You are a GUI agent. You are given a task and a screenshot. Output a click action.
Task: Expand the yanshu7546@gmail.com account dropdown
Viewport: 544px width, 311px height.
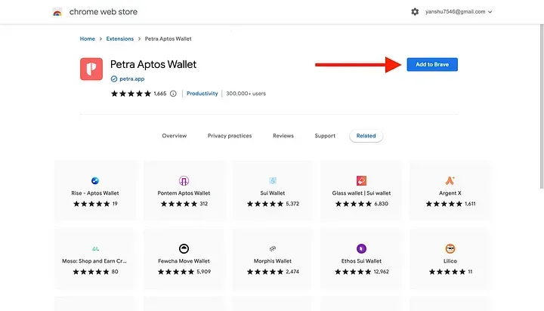tap(459, 12)
